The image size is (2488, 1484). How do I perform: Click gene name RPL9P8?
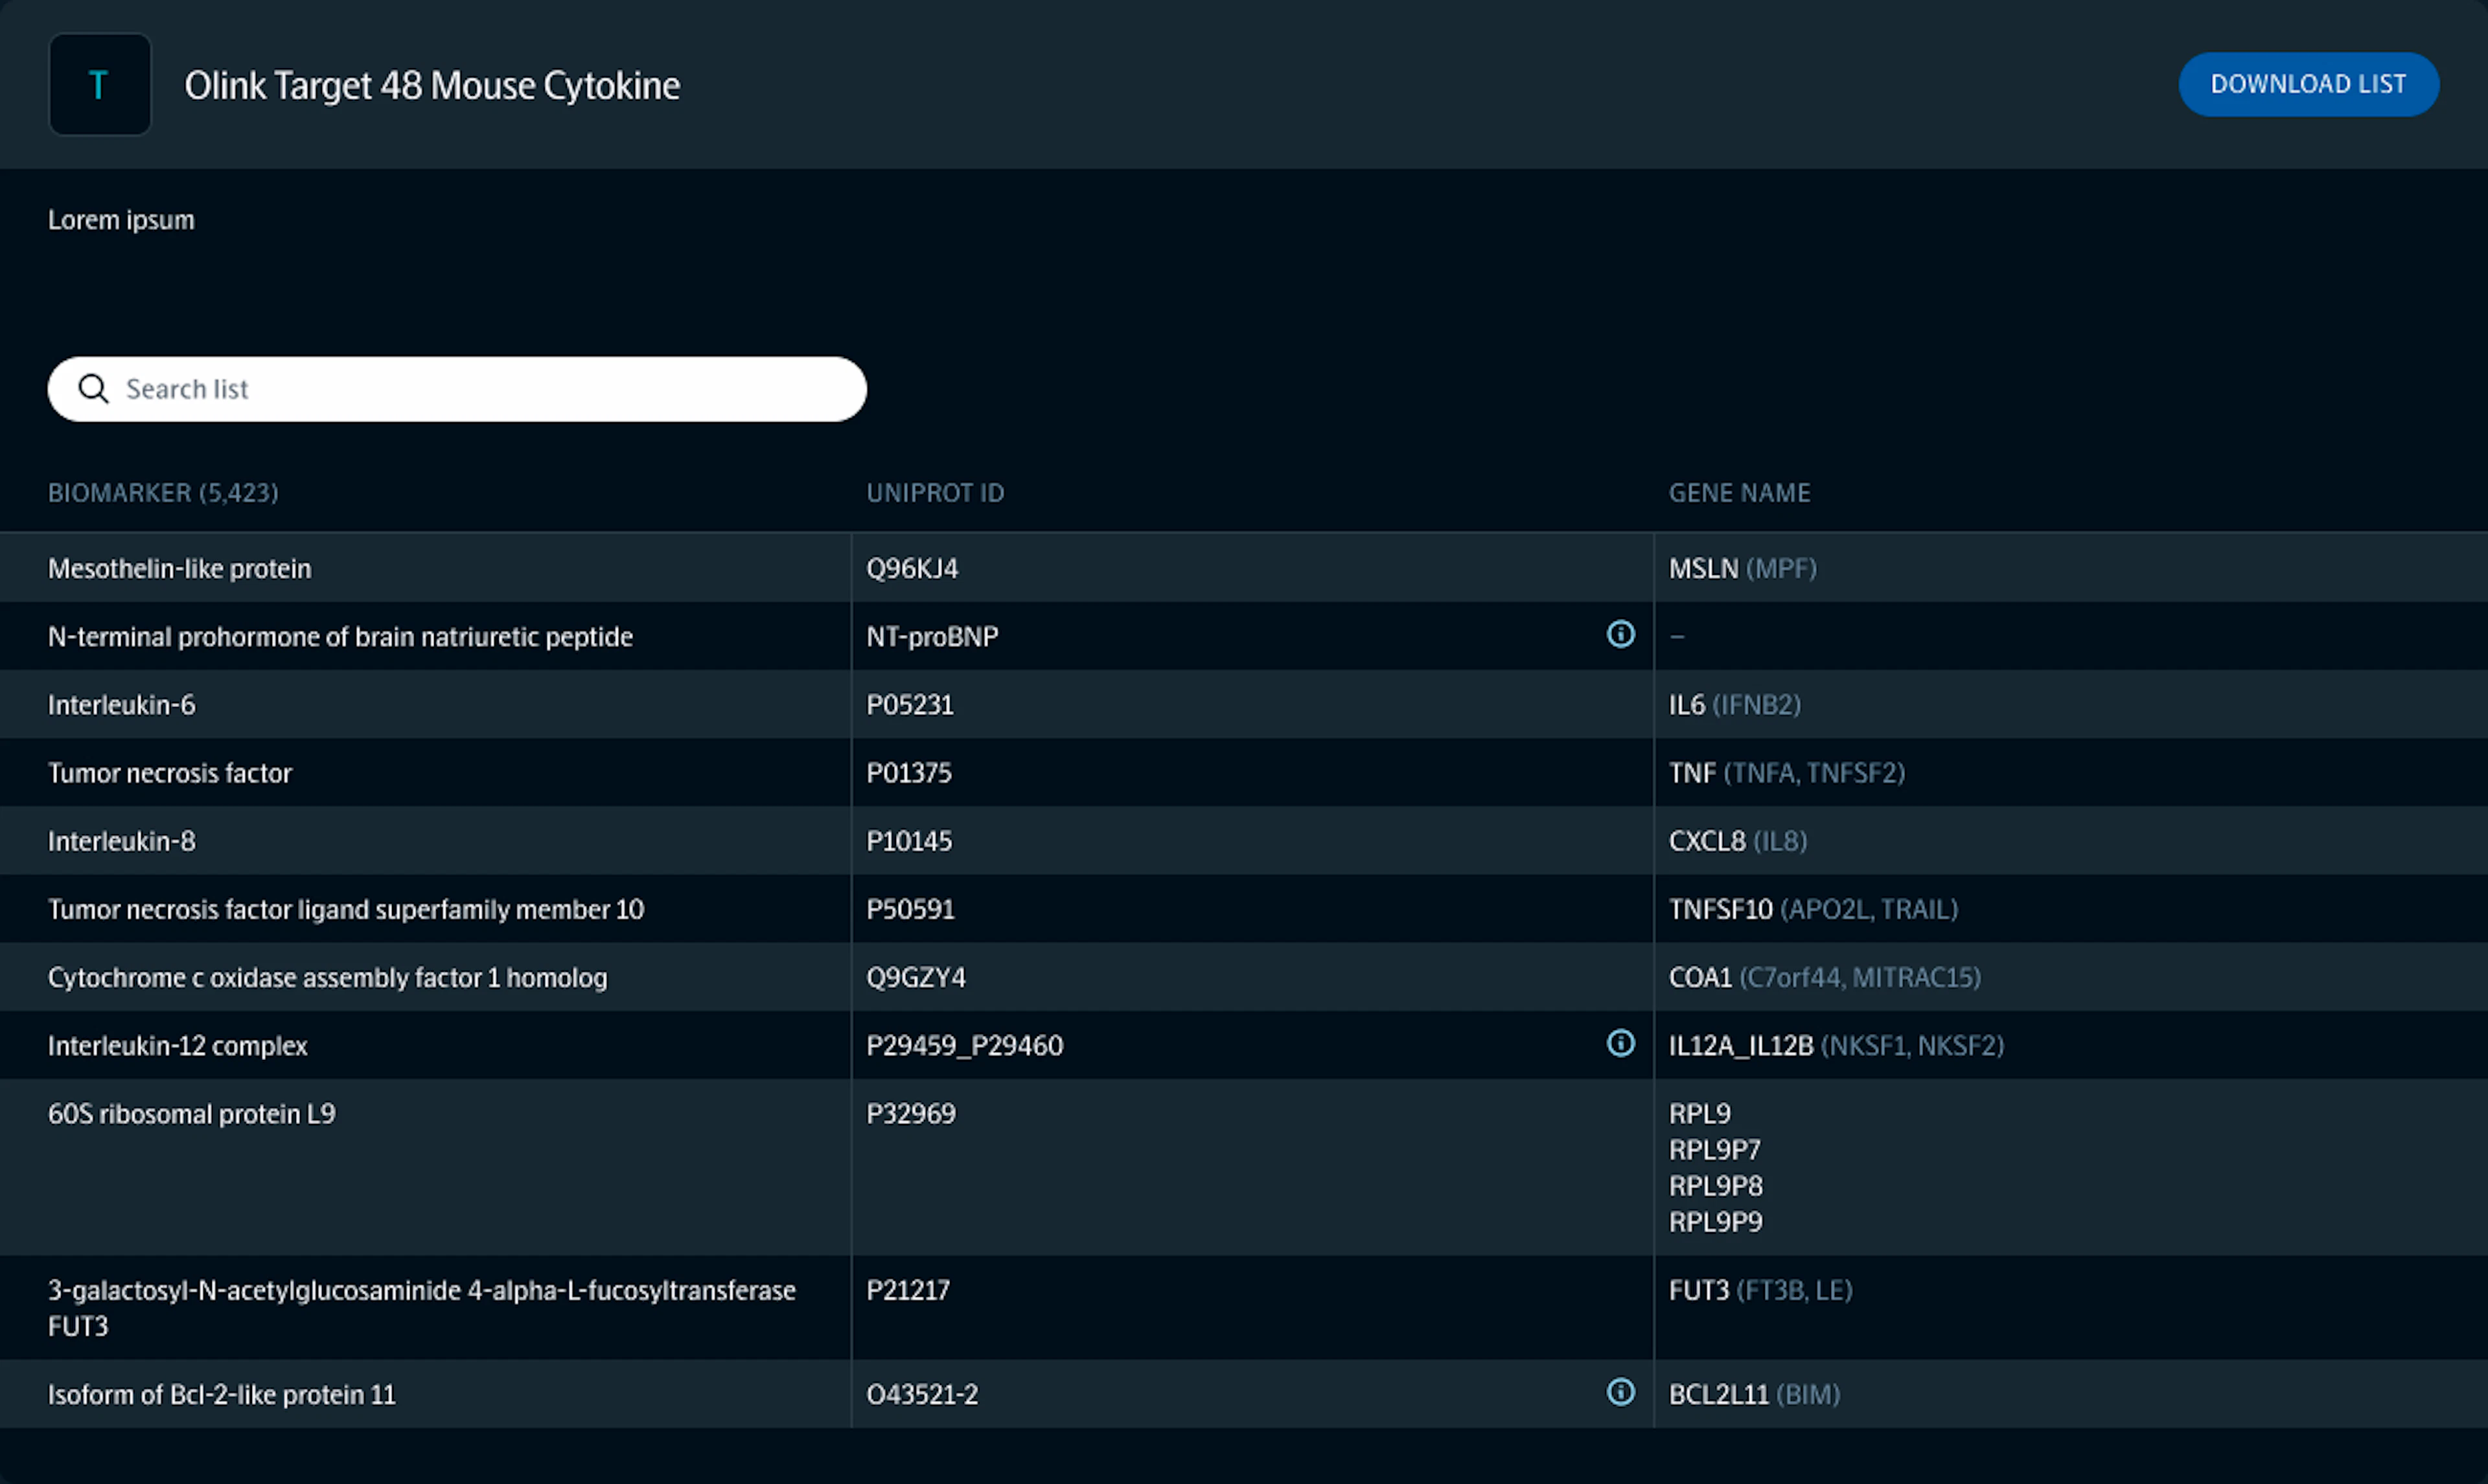(x=1716, y=1186)
